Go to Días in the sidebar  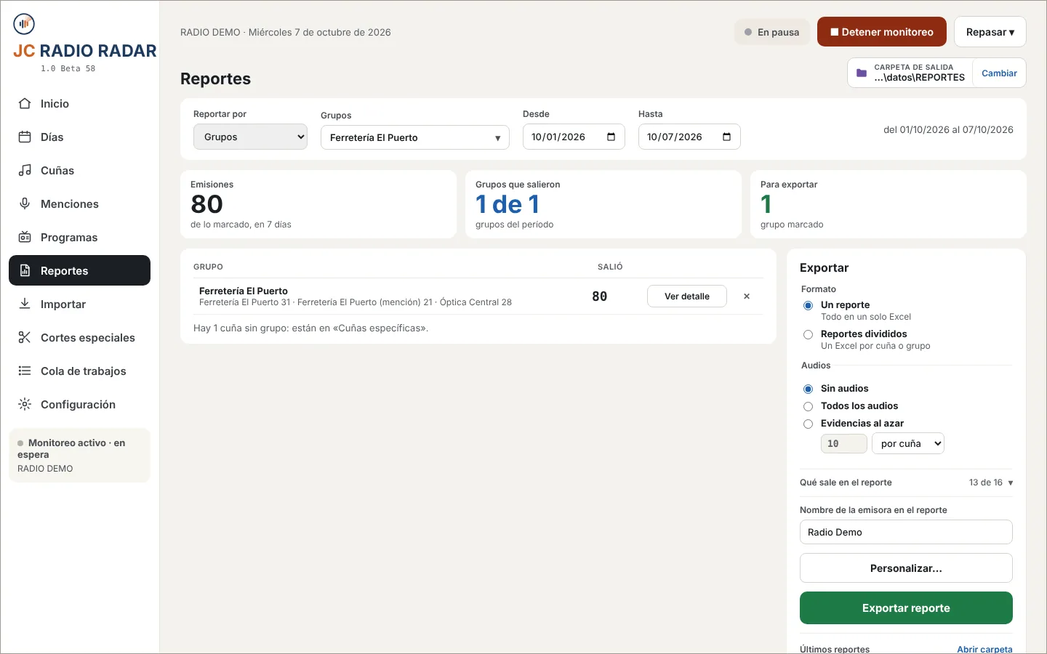[79, 137]
